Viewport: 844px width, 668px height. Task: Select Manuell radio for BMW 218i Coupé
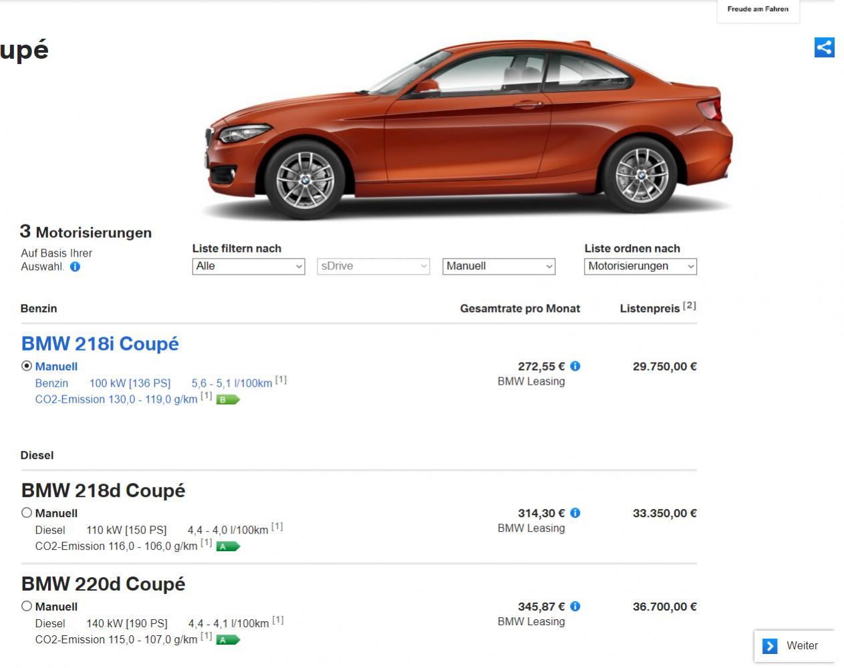pos(27,366)
